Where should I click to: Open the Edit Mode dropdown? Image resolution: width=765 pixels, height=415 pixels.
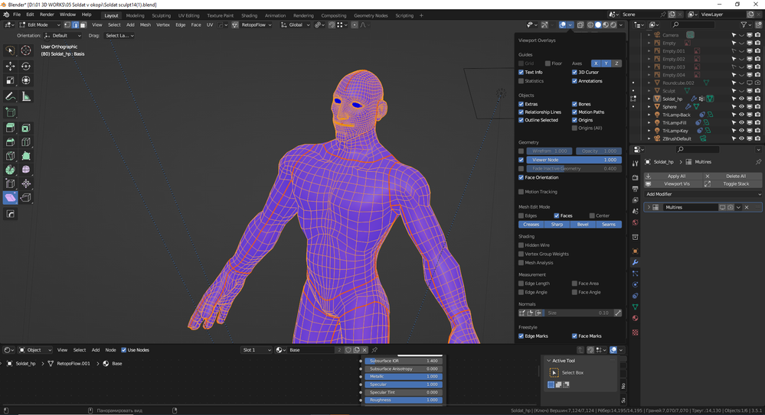[38, 24]
